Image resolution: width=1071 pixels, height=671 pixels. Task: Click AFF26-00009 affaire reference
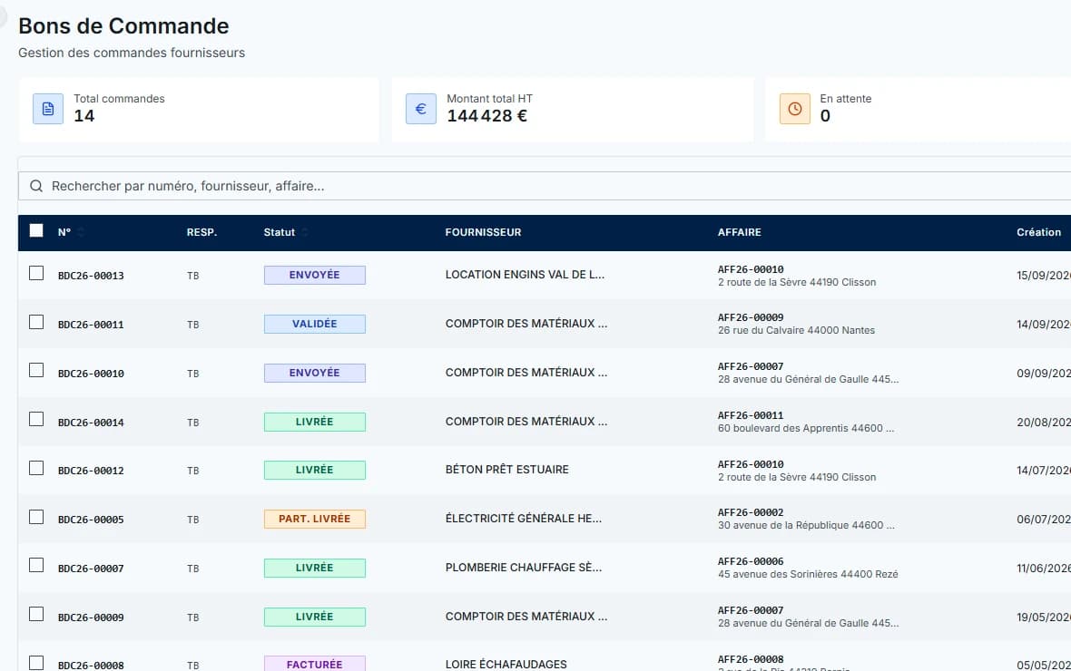coord(751,317)
